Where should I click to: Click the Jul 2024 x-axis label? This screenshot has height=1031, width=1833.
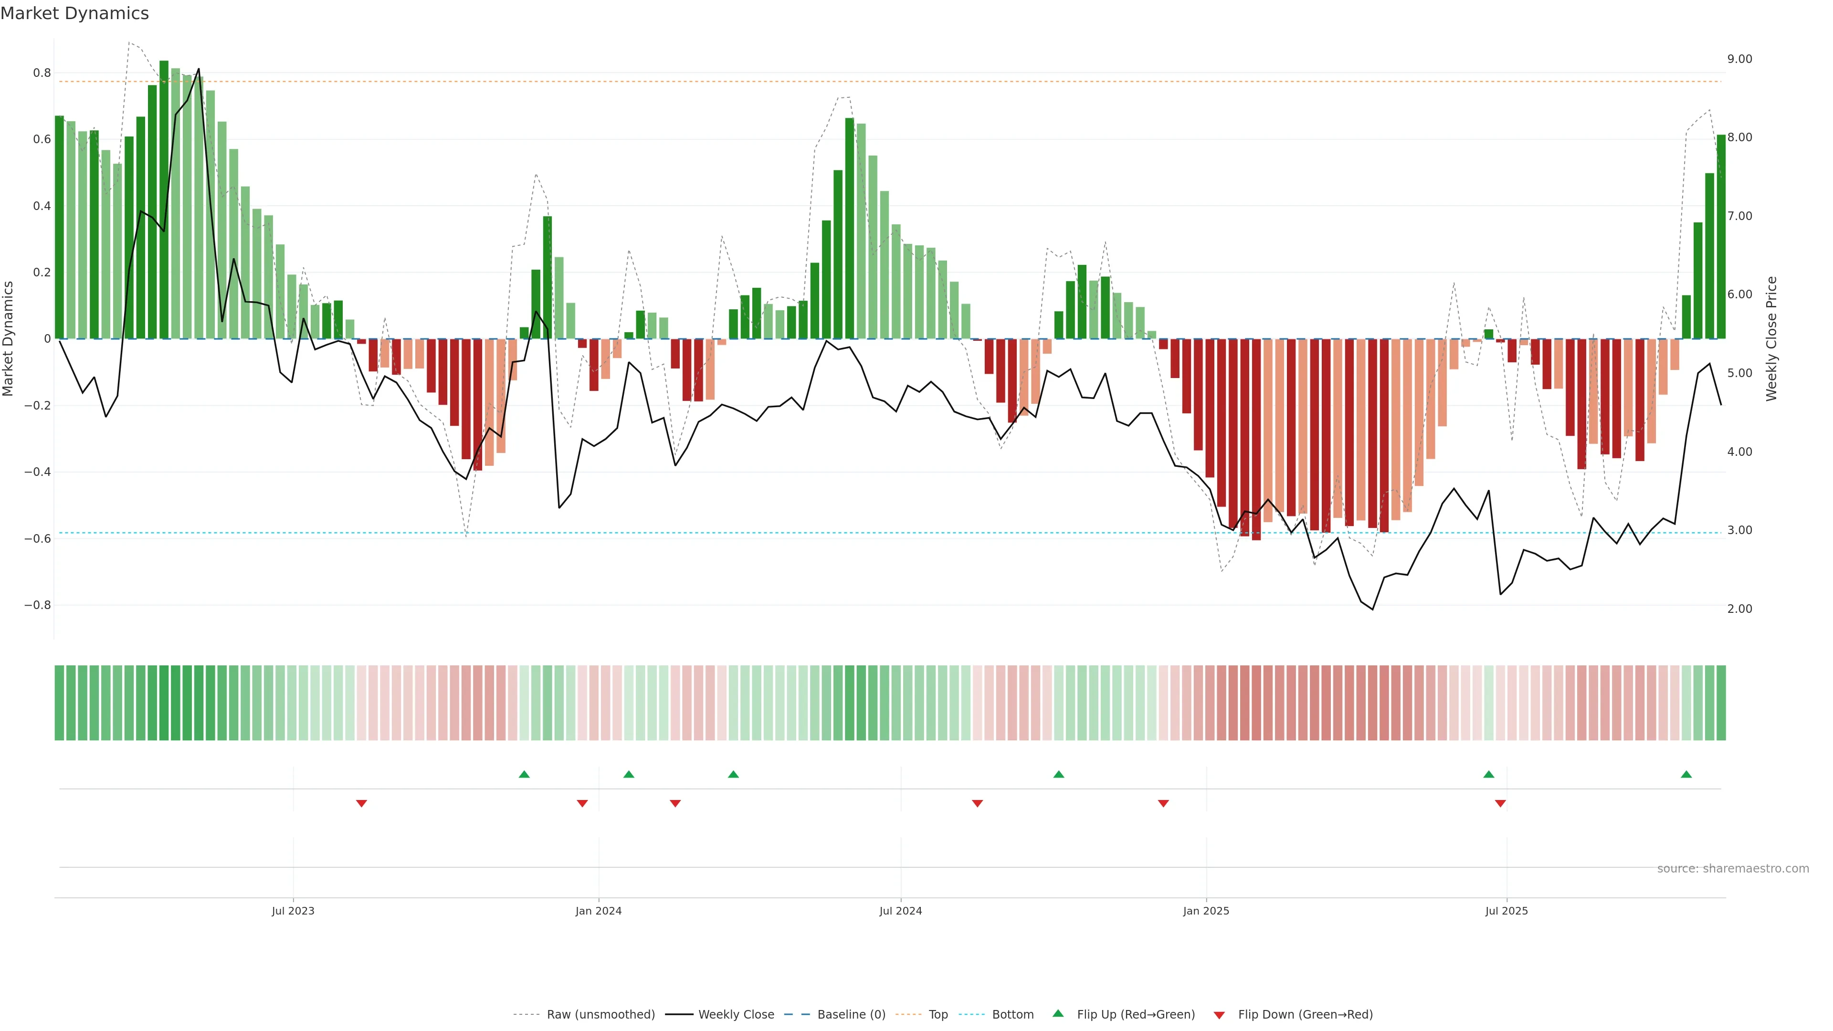click(900, 911)
